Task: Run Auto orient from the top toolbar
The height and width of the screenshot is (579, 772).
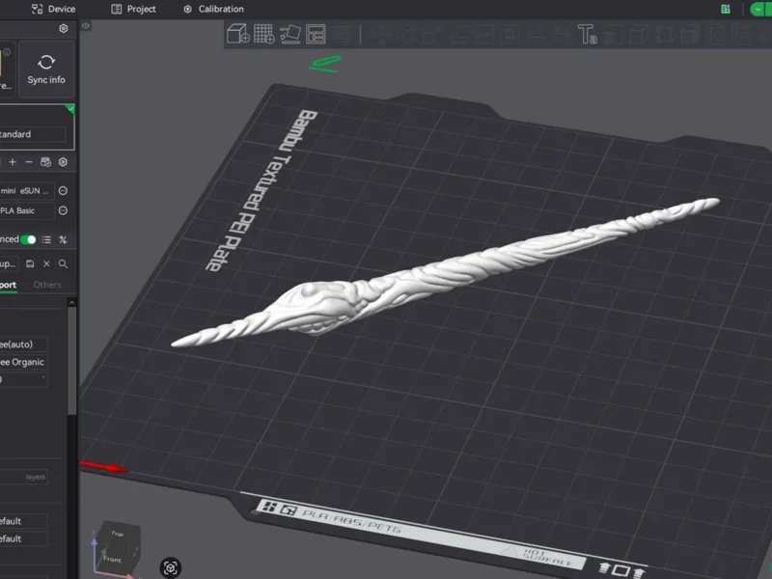Action: [x=290, y=34]
